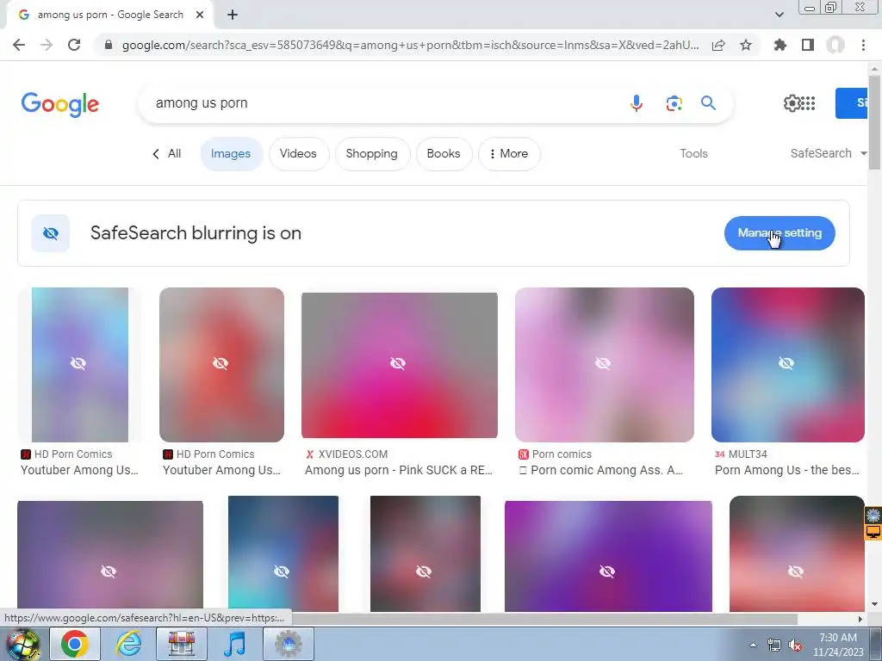
Task: Click the Manage setting button
Action: [780, 233]
